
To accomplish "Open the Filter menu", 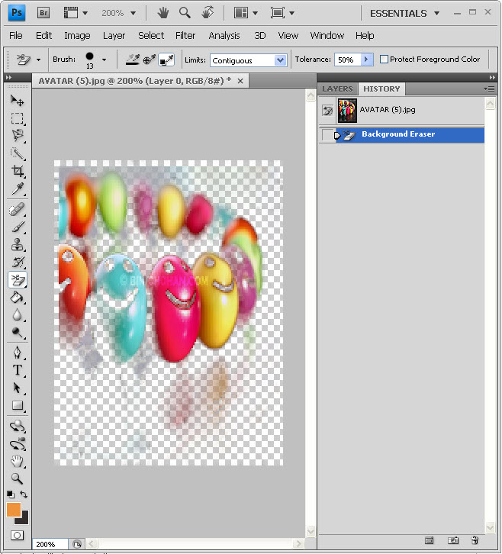I will pos(185,35).
